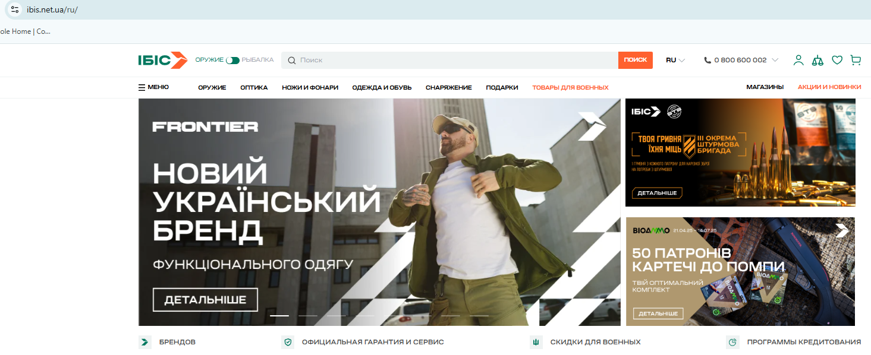Open the БРЕНДОВ link

(177, 342)
